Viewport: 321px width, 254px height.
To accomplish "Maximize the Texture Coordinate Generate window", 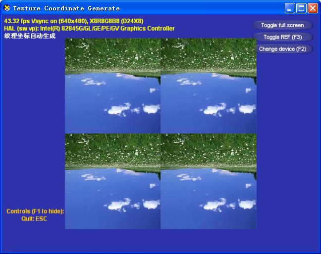I will [x=301, y=8].
